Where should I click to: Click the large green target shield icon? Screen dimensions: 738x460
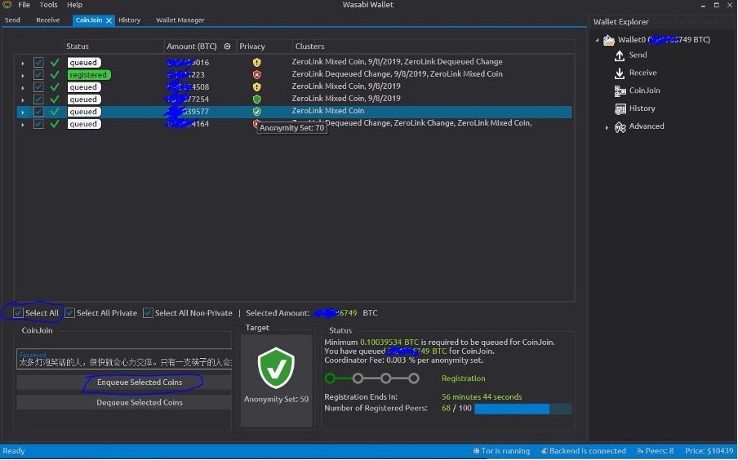pyautogui.click(x=276, y=368)
